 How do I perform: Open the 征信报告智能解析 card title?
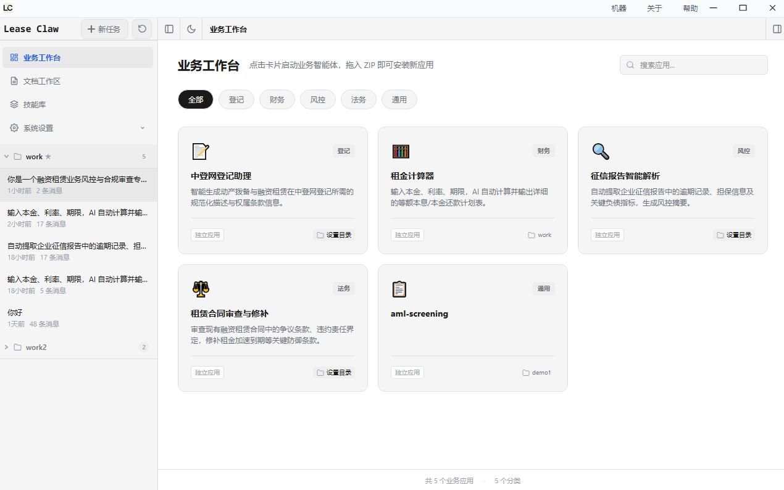pyautogui.click(x=625, y=176)
